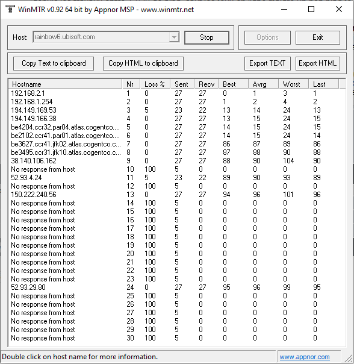This screenshot has width=354, height=364.
Task: Select the 150.222.240.56 hop row
Action: (x=177, y=195)
